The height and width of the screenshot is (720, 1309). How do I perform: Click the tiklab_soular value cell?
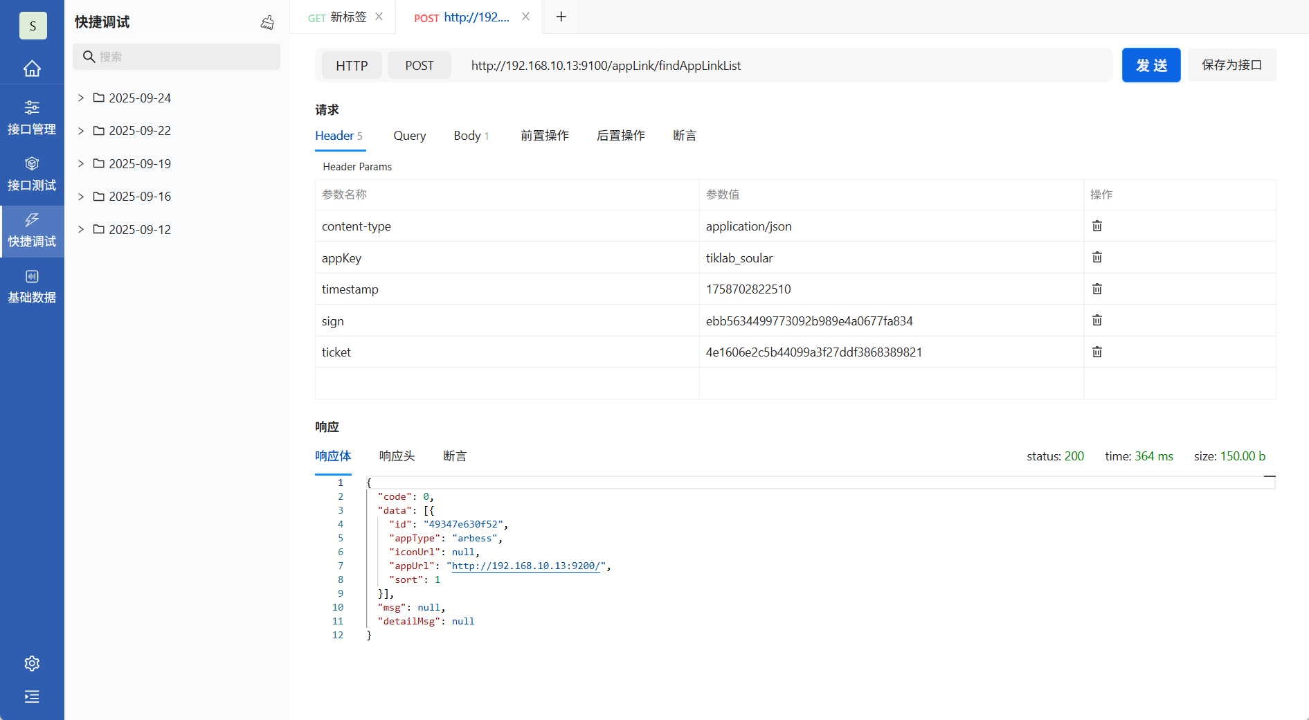[x=892, y=258]
